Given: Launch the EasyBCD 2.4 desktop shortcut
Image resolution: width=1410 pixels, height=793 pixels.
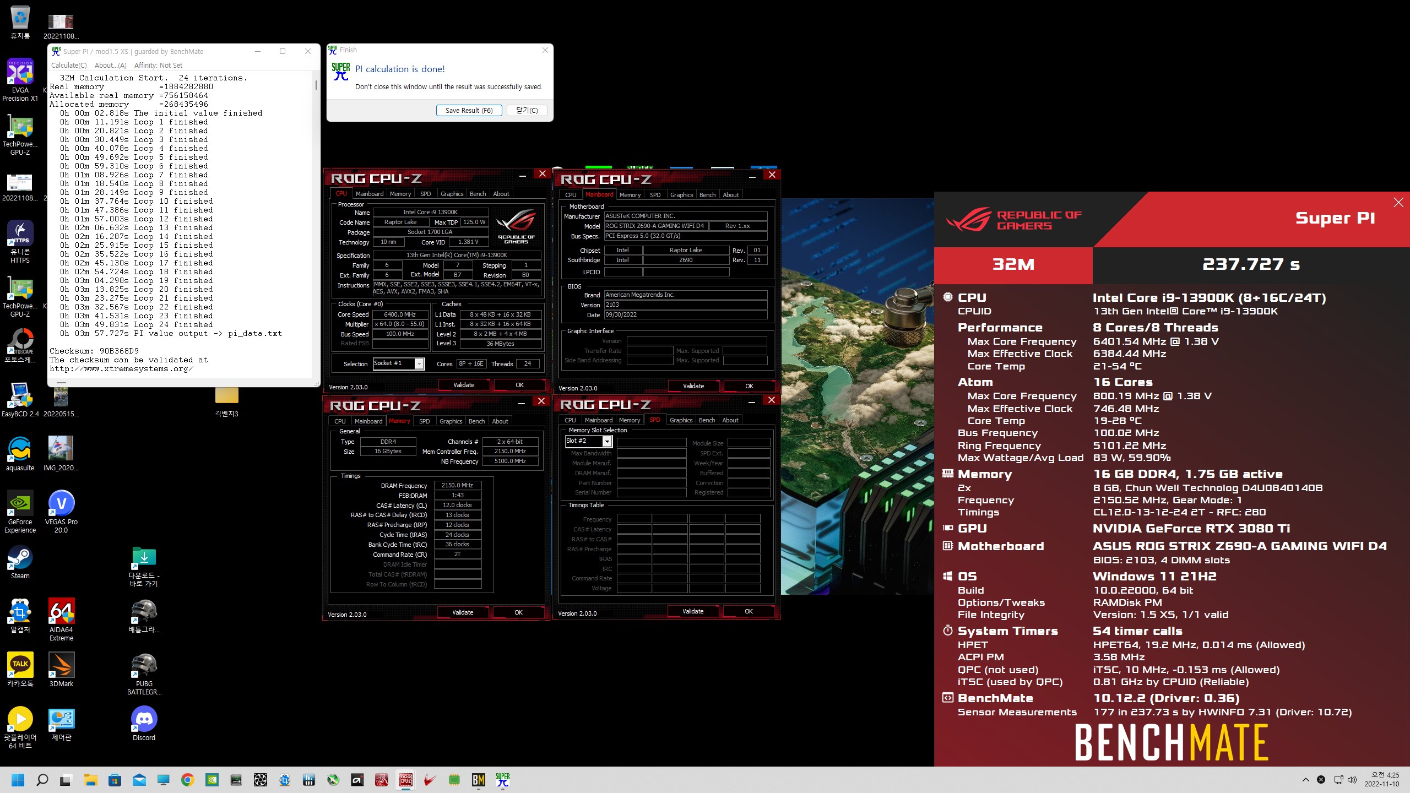Looking at the screenshot, I should [x=20, y=400].
